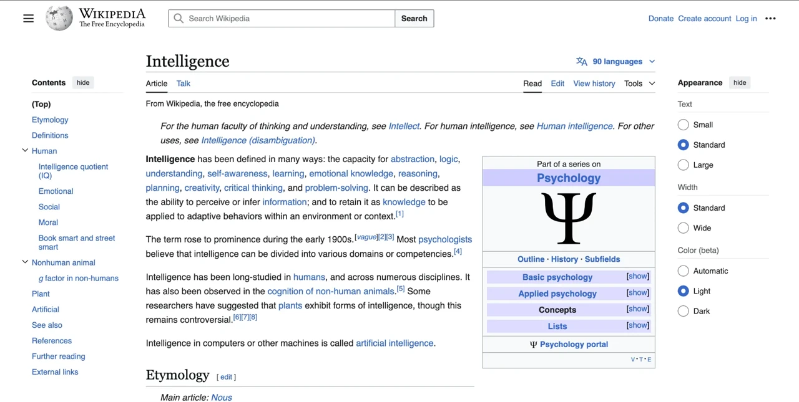Viewport: 799px width, 402px height.
Task: Jump to Definitions in contents
Action: 50,135
